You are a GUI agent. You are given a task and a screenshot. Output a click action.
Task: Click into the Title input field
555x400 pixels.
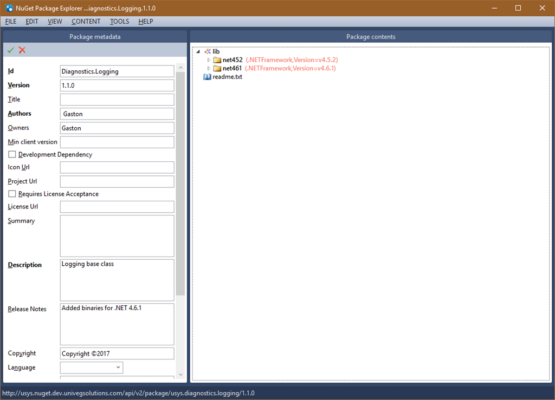pyautogui.click(x=117, y=100)
